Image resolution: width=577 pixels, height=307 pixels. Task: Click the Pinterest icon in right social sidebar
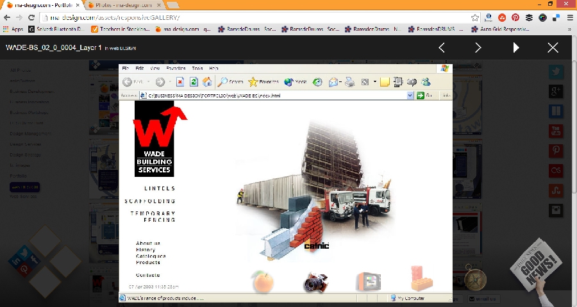pyautogui.click(x=556, y=151)
